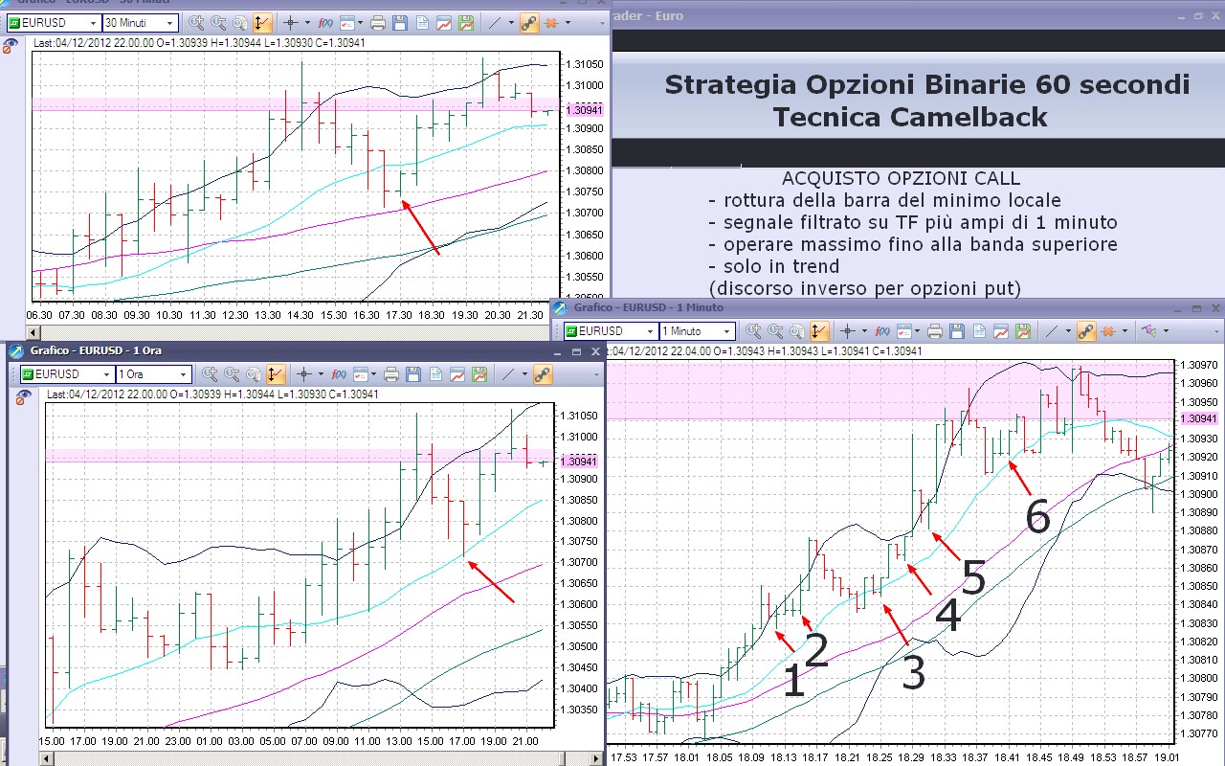The height and width of the screenshot is (766, 1225).
Task: Toggle the eye visibility icon in the 30 Minuti chart
Action: pos(11,44)
